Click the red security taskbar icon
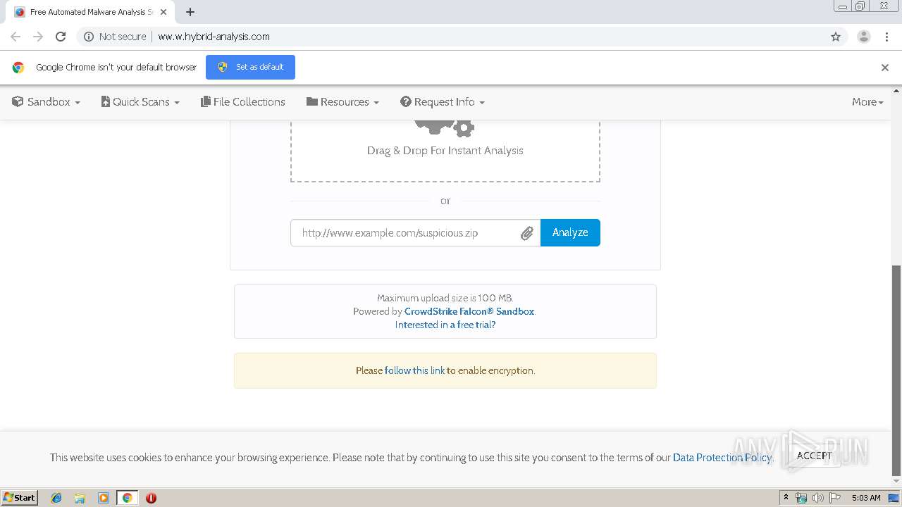The height and width of the screenshot is (507, 902). pyautogui.click(x=151, y=498)
